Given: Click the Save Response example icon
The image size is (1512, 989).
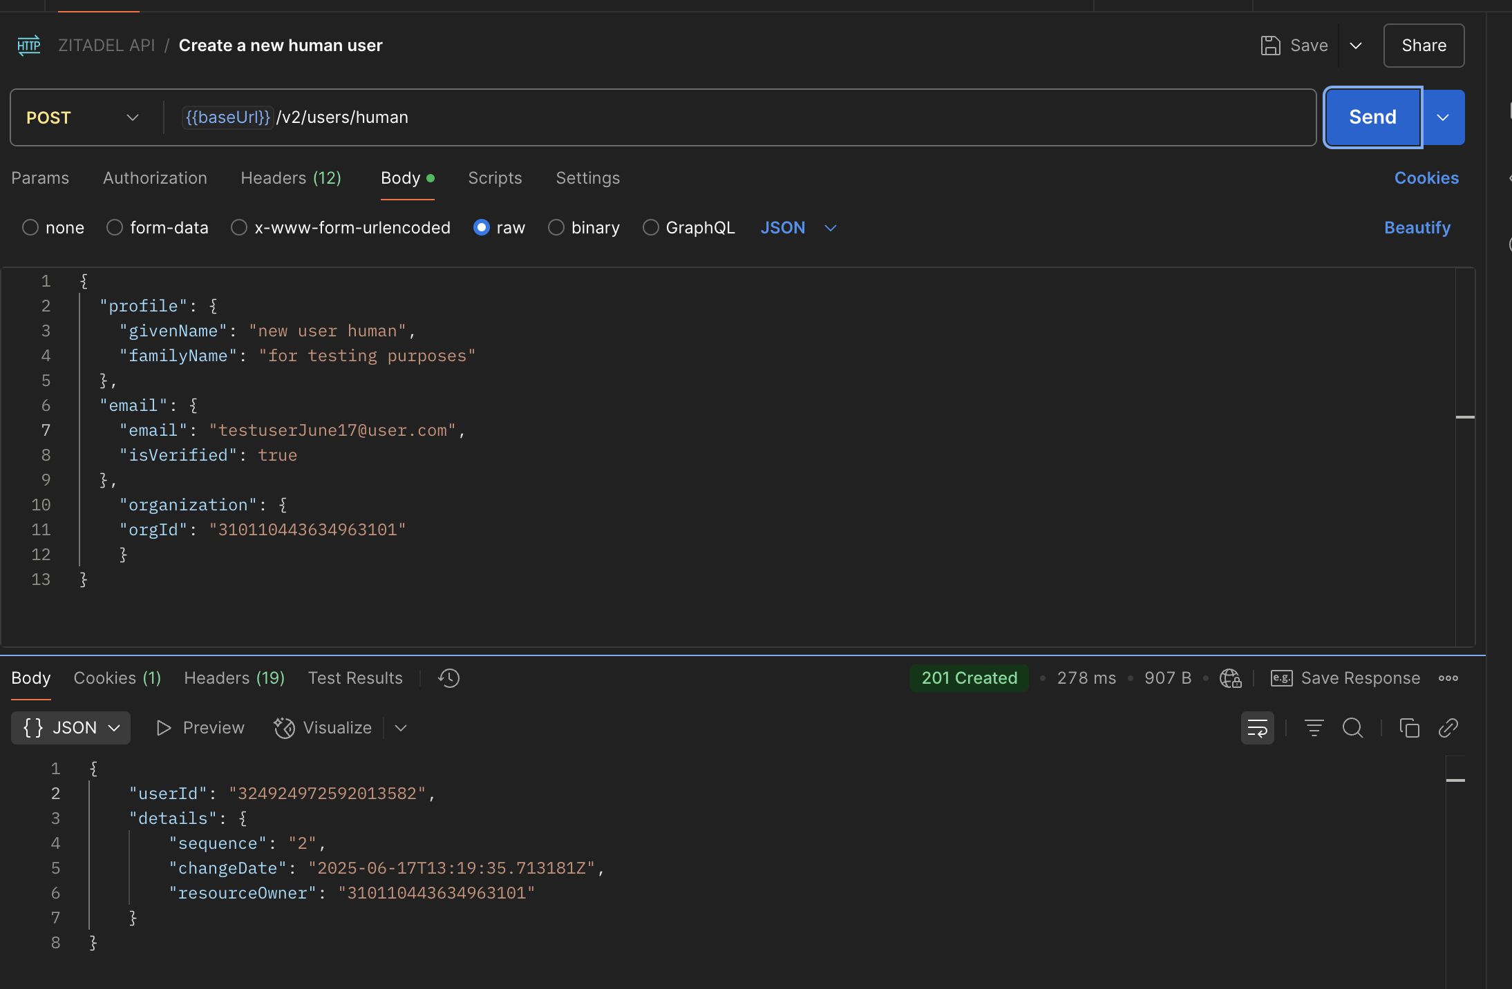Looking at the screenshot, I should (1282, 678).
